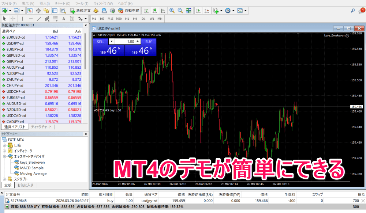Switch timeframe to M5
This screenshot has height=213, width=366.
(102, 19)
